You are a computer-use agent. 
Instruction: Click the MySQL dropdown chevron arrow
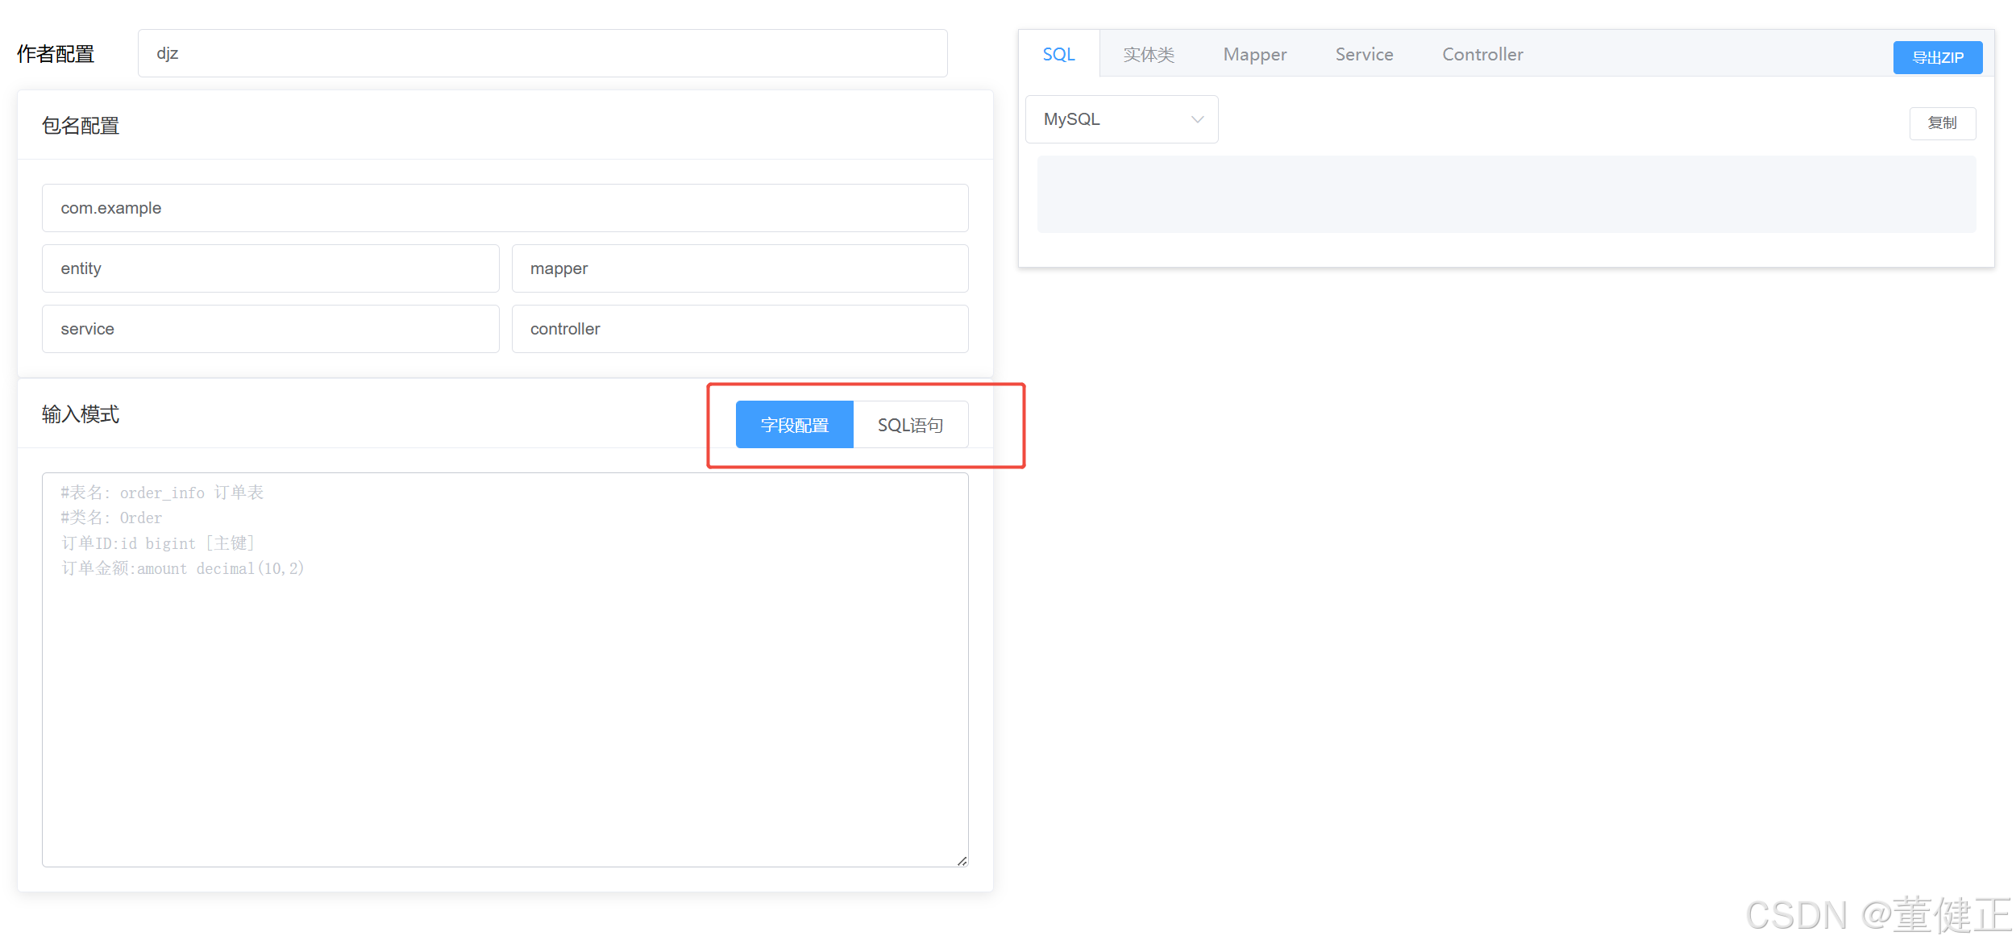(1197, 119)
